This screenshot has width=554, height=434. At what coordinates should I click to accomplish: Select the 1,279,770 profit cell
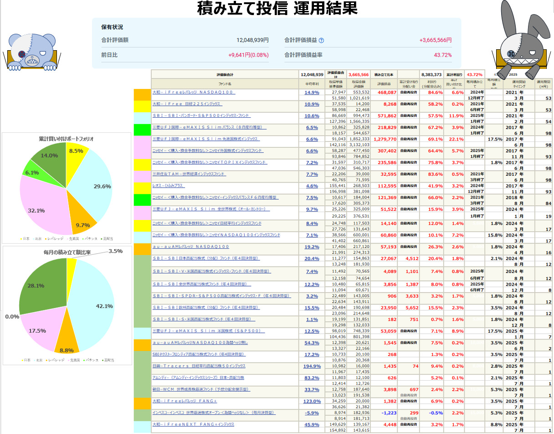[385, 139]
